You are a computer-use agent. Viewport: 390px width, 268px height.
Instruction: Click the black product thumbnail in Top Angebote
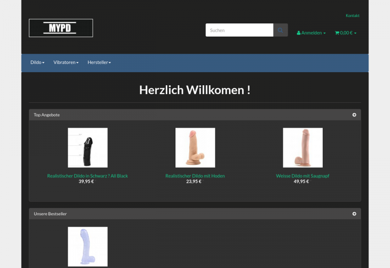pos(88,148)
